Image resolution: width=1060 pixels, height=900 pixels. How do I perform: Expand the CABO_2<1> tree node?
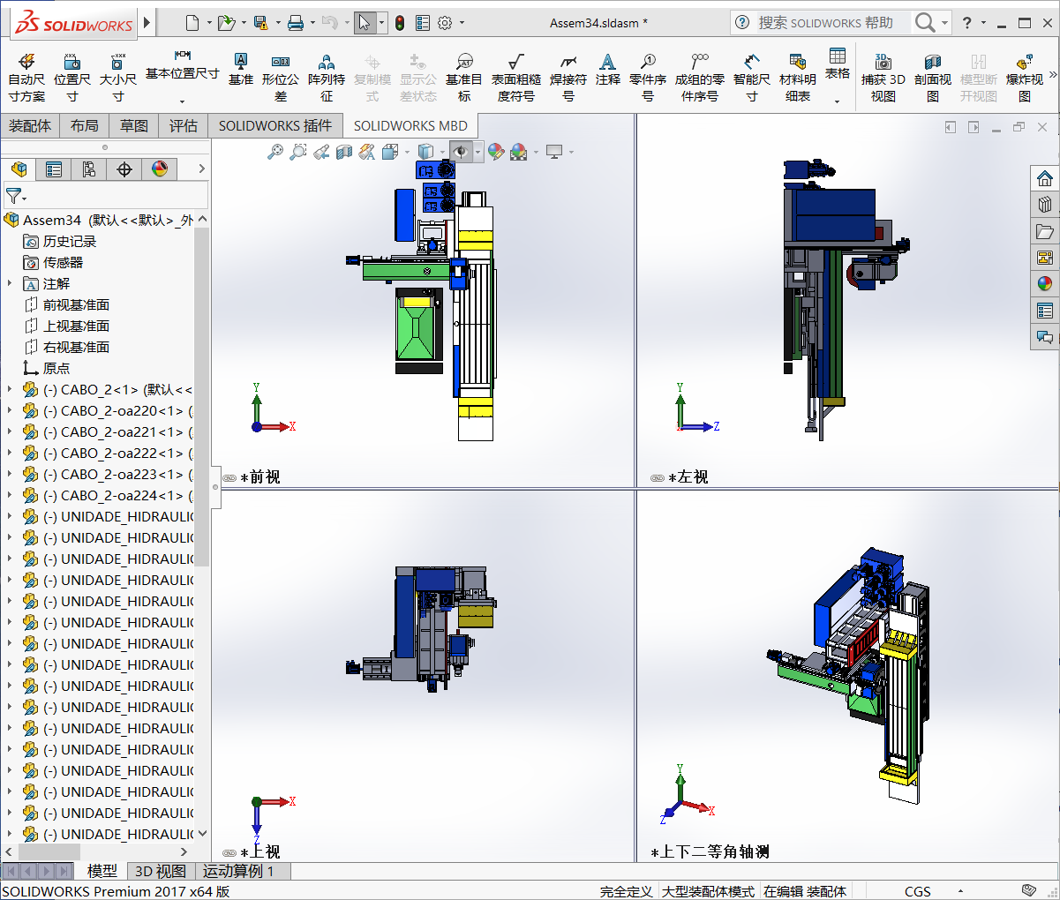click(x=10, y=389)
